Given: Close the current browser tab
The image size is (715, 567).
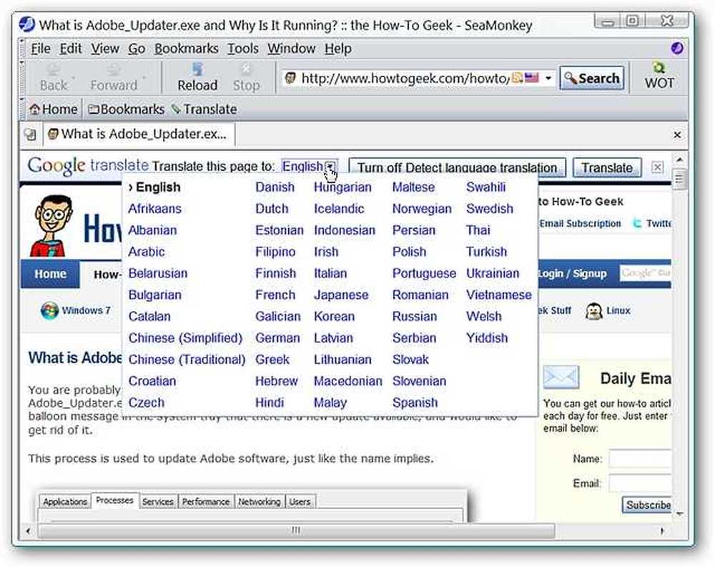Looking at the screenshot, I should tap(677, 135).
